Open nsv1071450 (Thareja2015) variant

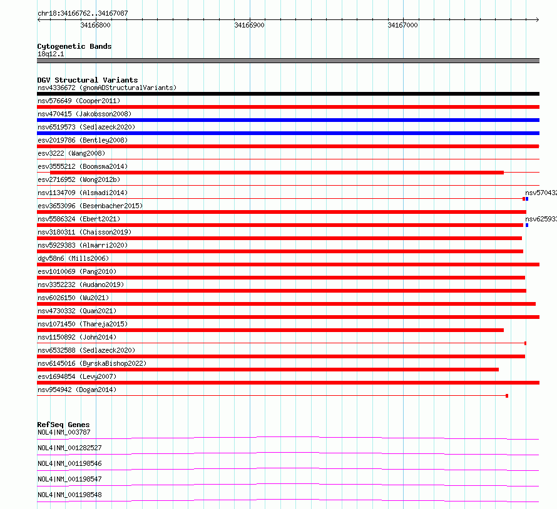point(83,324)
